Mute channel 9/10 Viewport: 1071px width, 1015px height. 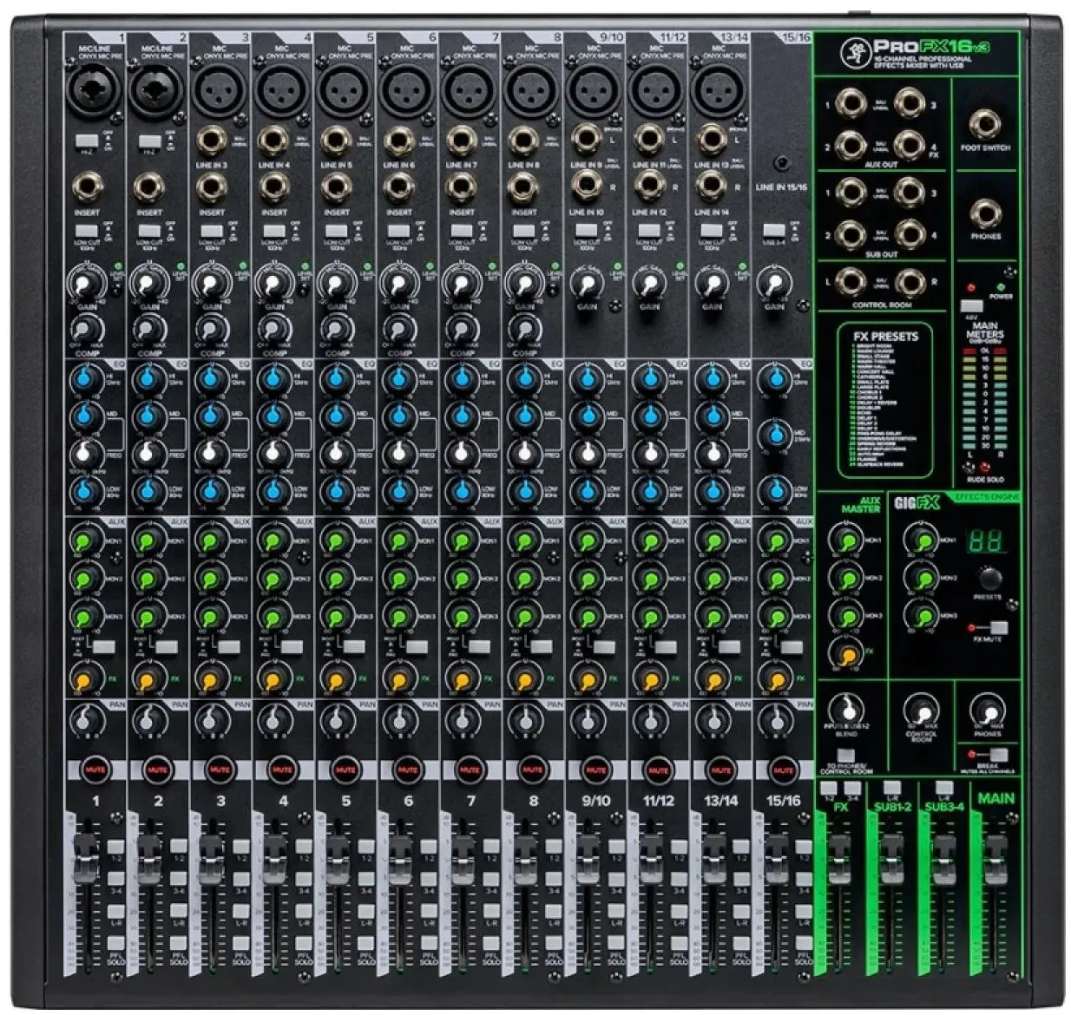point(595,769)
